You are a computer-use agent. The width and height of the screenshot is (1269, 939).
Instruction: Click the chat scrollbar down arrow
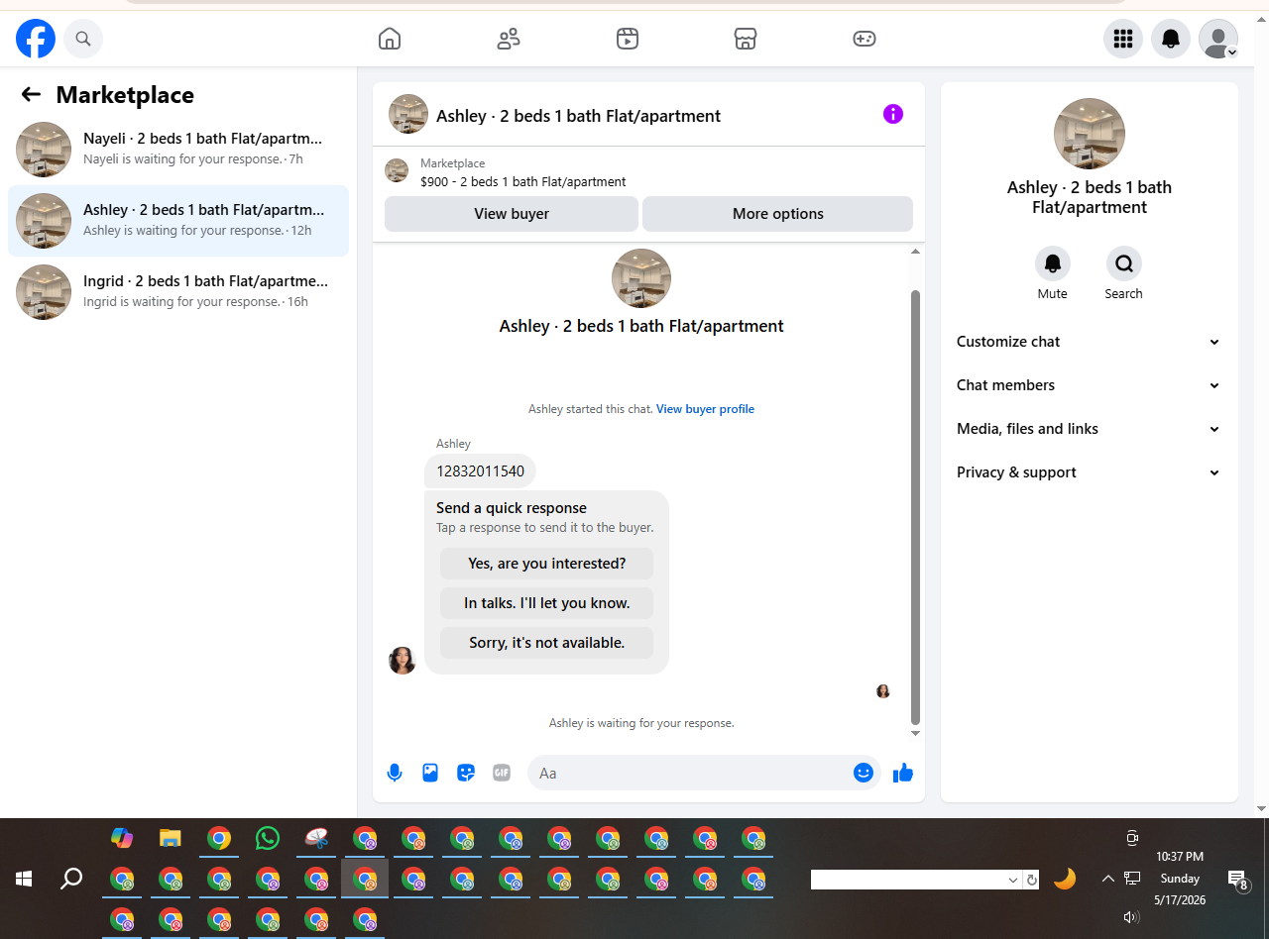click(x=915, y=733)
